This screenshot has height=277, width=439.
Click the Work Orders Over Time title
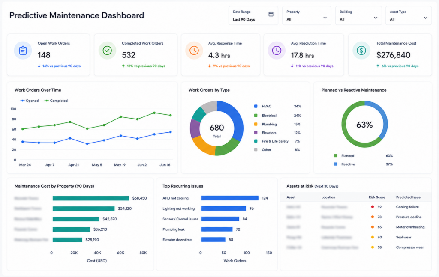pyautogui.click(x=38, y=90)
